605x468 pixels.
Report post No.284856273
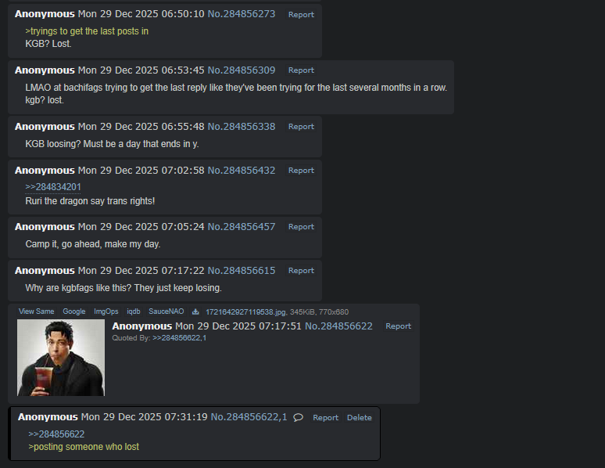[301, 15]
